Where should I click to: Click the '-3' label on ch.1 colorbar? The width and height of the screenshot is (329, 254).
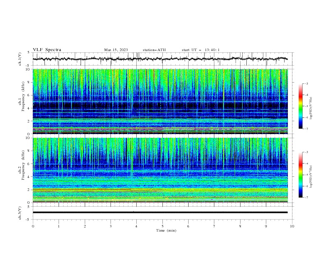(306, 83)
